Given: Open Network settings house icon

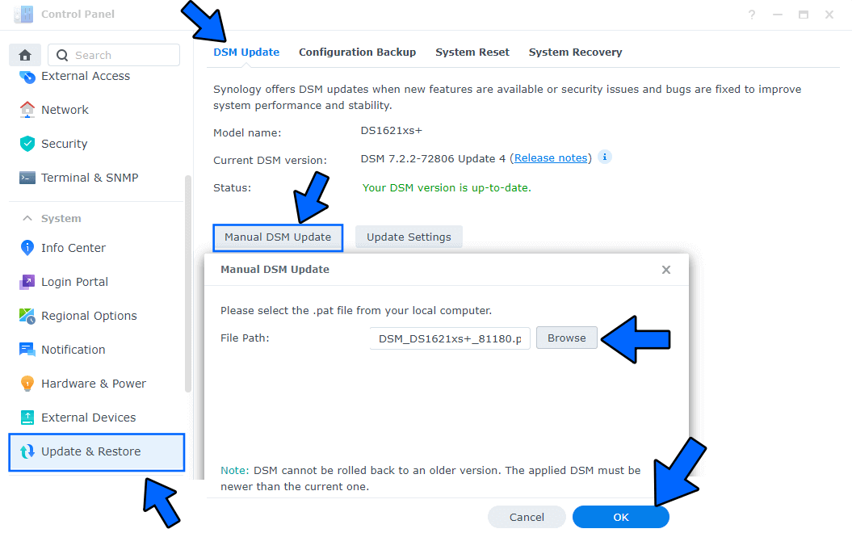Looking at the screenshot, I should click(x=27, y=110).
